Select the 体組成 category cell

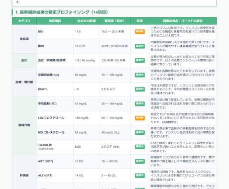(24, 39)
